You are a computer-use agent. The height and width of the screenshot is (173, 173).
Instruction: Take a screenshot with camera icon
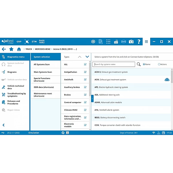131,42
